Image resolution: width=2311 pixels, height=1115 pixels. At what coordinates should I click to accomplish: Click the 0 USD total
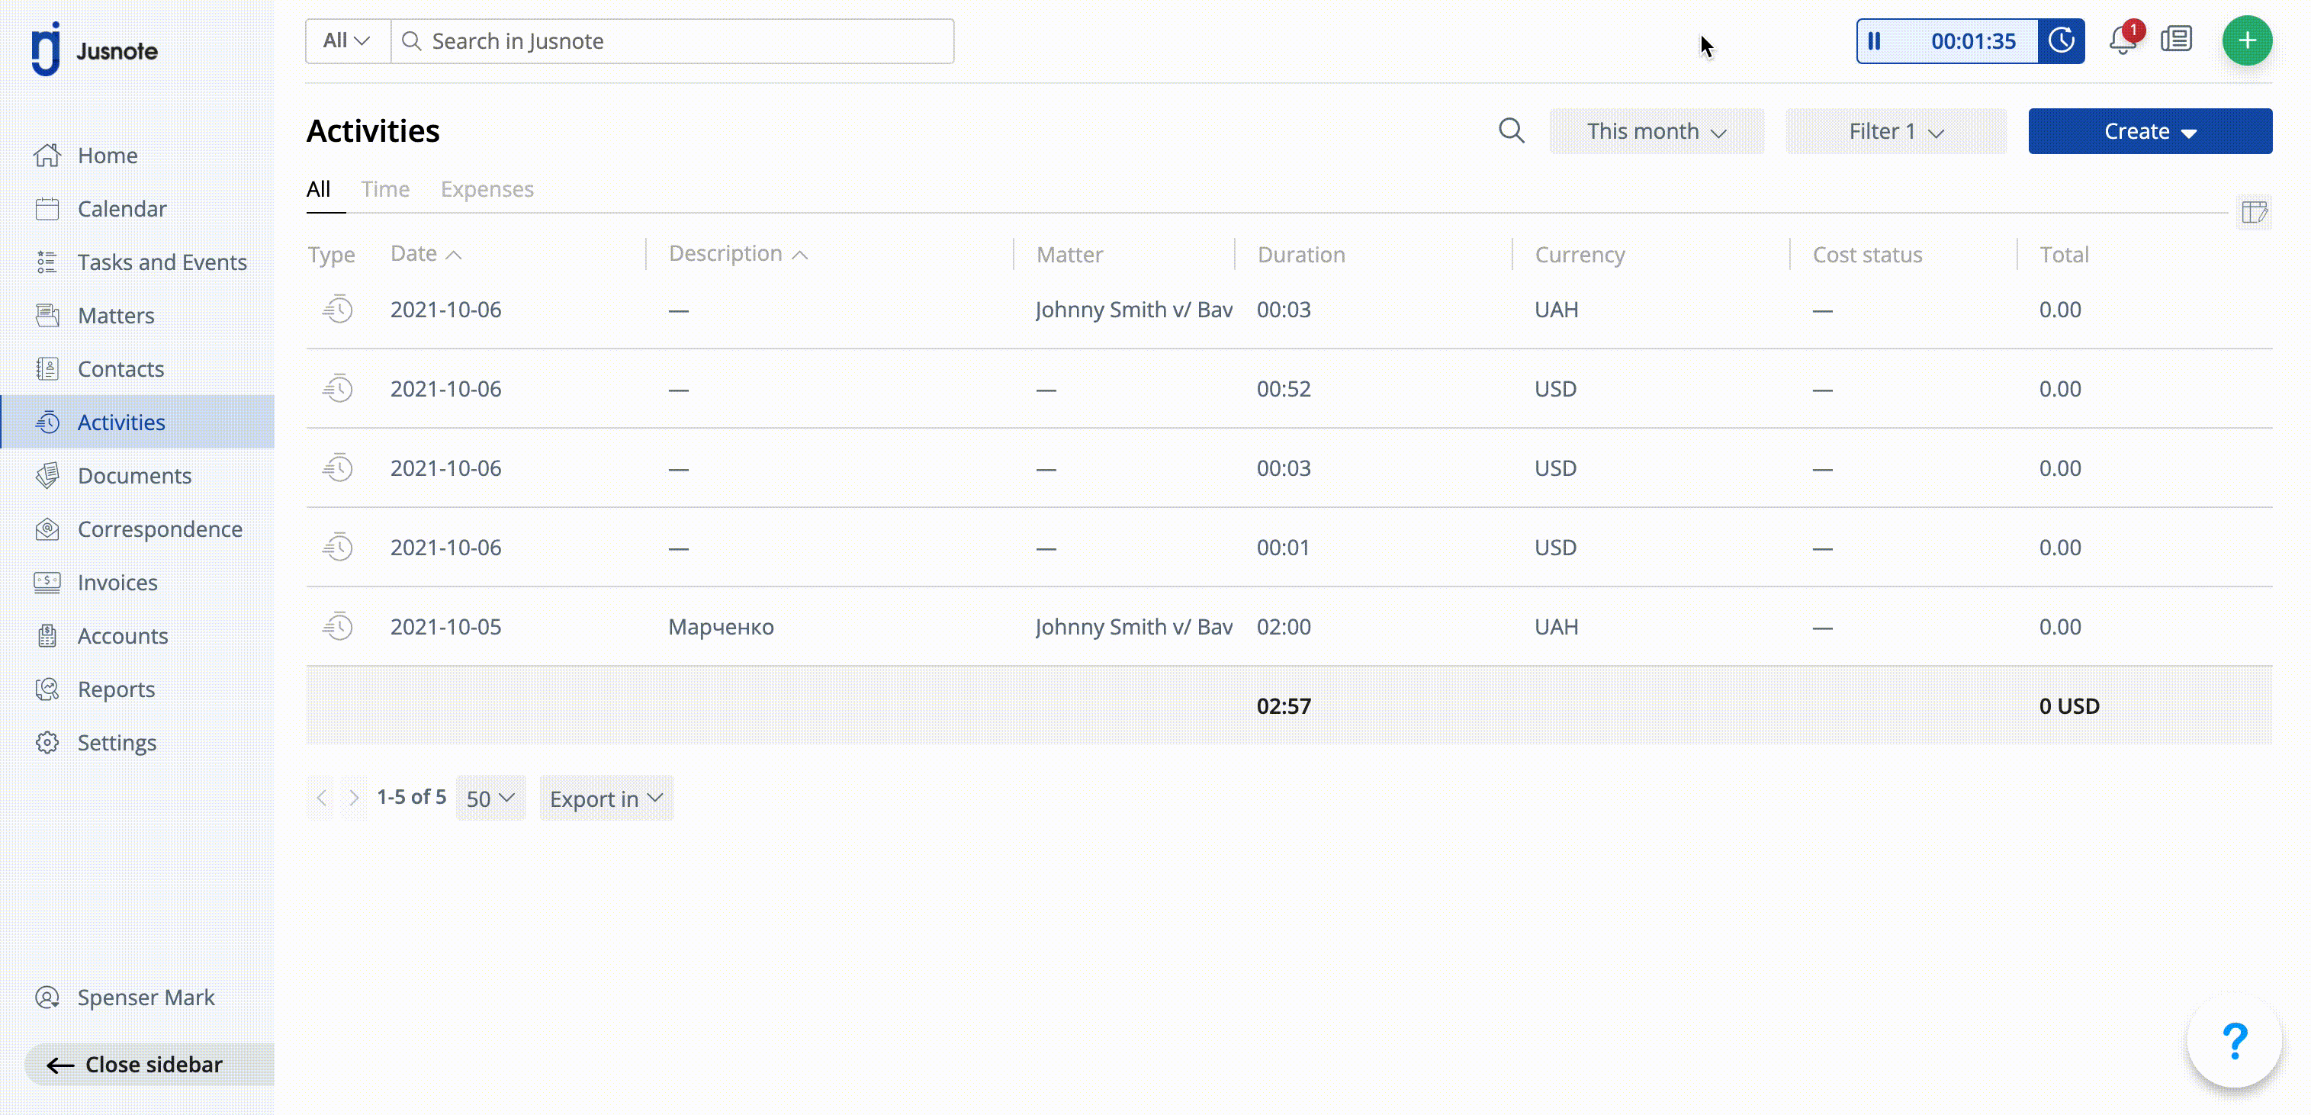[x=2068, y=706]
